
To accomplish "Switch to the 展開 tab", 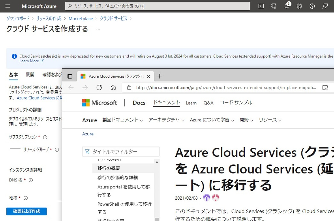I will 30,75.
